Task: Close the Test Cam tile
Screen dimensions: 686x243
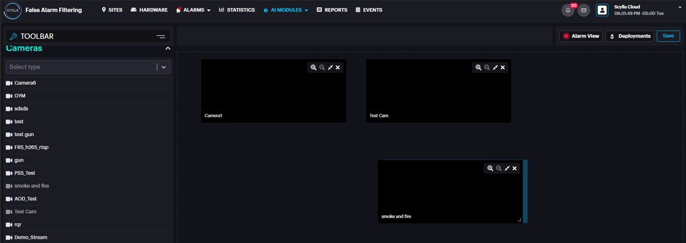Action: click(503, 67)
